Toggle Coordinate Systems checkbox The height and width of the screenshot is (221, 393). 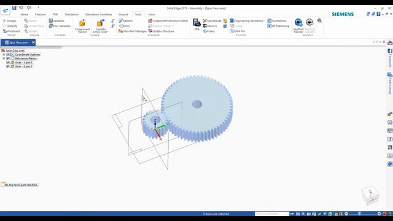(8, 55)
